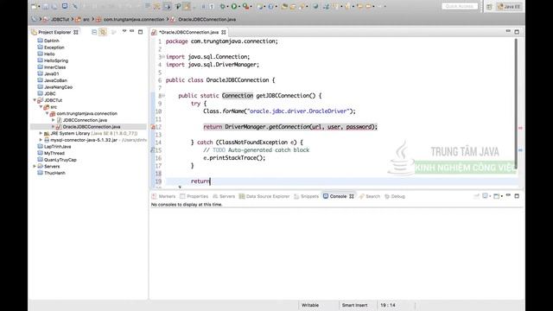Minimize the editor area
This screenshot has height=311, width=553.
tap(508, 31)
